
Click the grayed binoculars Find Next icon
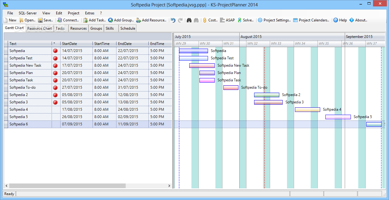point(196,20)
